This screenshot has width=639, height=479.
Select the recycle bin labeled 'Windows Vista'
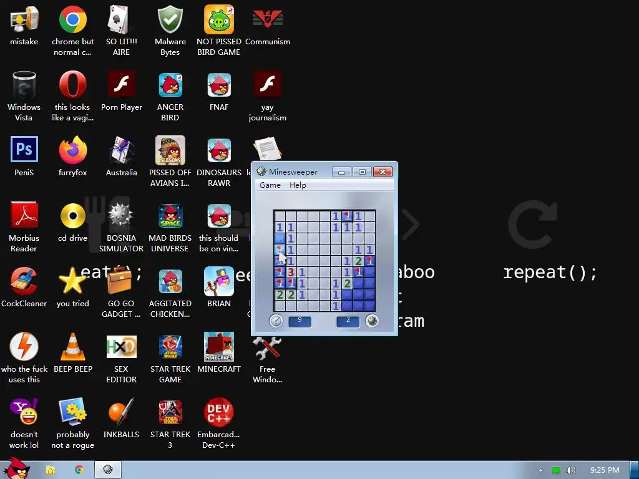(x=24, y=96)
